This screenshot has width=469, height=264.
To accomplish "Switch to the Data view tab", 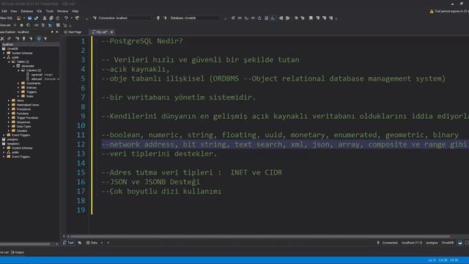I will click(x=92, y=243).
